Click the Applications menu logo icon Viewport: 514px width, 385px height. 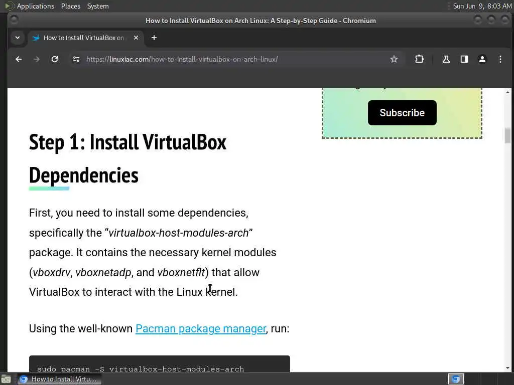pyautogui.click(x=9, y=6)
